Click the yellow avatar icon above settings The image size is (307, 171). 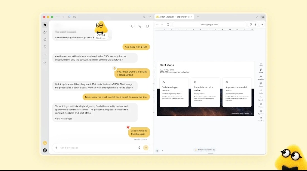coord(45,143)
